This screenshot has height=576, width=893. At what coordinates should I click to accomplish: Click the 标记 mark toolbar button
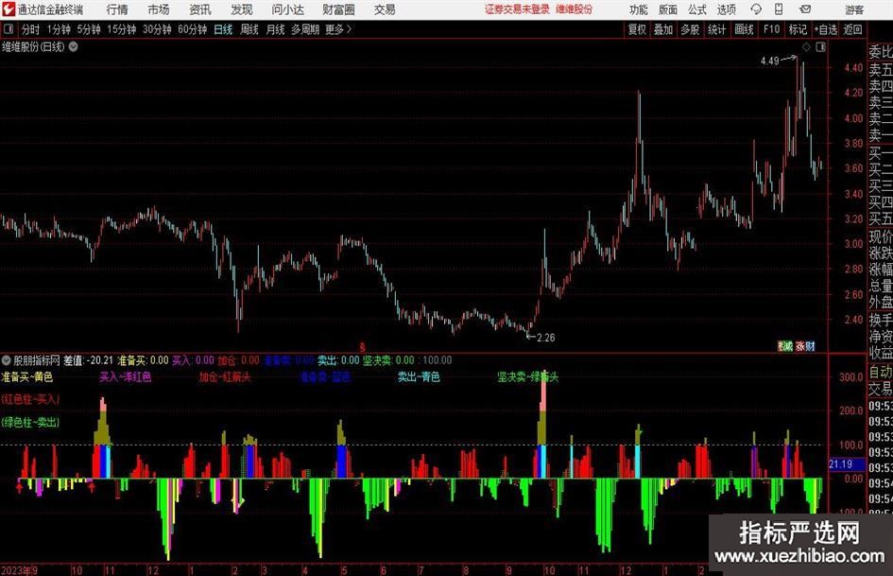pos(798,29)
